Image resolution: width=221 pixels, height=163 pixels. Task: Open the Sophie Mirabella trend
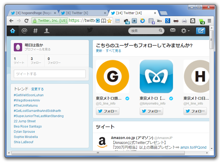(26, 137)
